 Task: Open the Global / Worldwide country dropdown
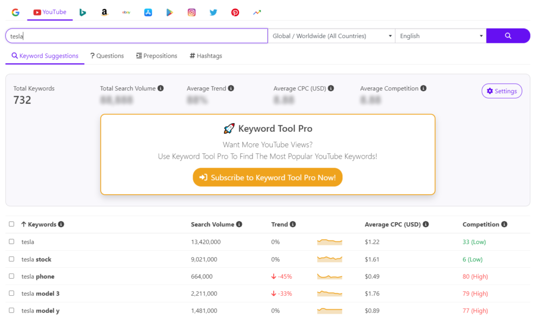pyautogui.click(x=331, y=36)
